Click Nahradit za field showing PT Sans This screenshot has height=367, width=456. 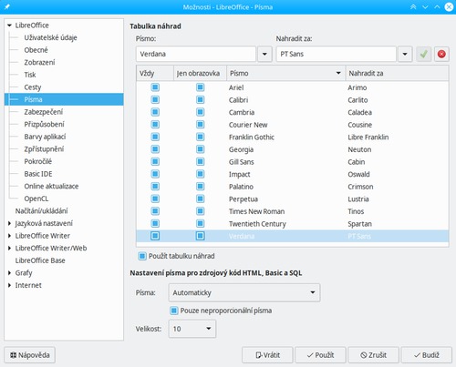[337, 54]
